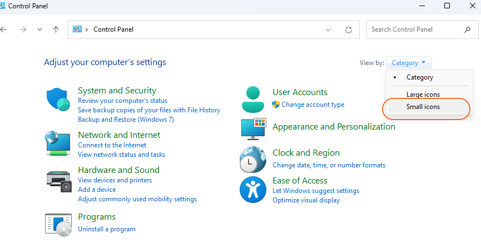Image resolution: width=481 pixels, height=243 pixels.
Task: Open the Programs heading link
Action: click(97, 217)
